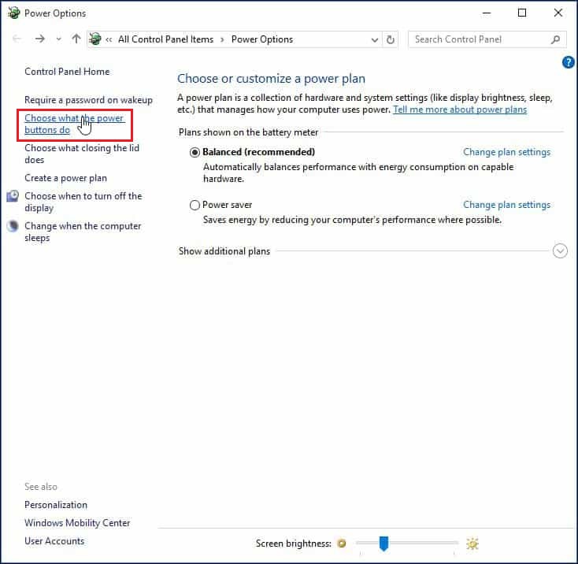Open the recent locations dropdown arrow

pyautogui.click(x=58, y=39)
